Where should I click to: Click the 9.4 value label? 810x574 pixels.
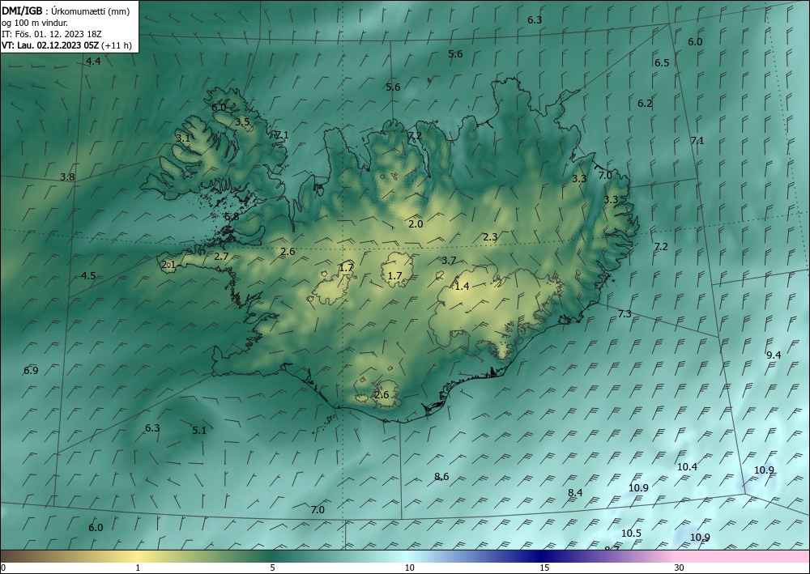[x=774, y=355]
